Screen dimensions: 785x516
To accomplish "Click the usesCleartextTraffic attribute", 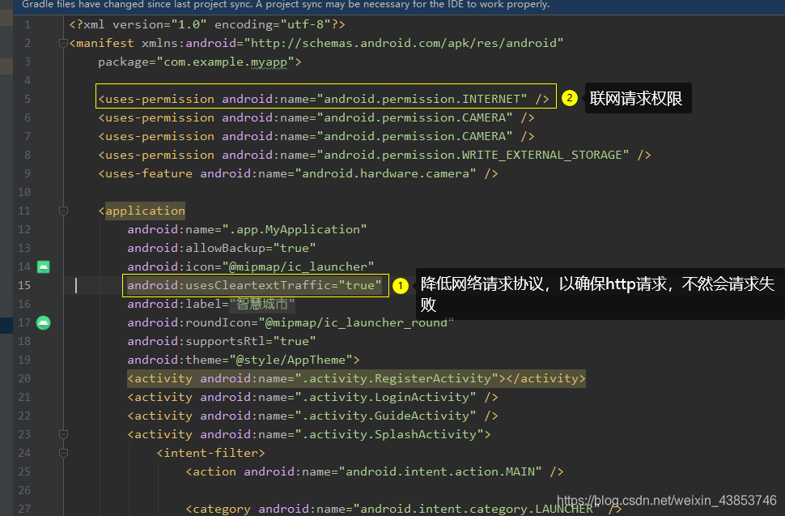I will (254, 286).
